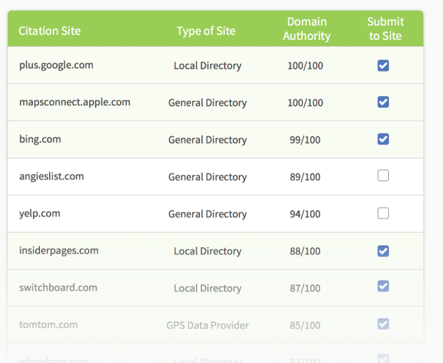The image size is (443, 363).
Task: Open the plus.google.com citation site
Action: 56,65
